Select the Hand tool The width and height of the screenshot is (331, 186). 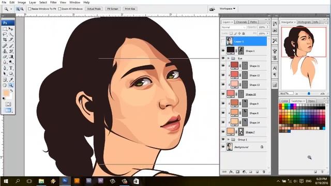(x=5, y=85)
